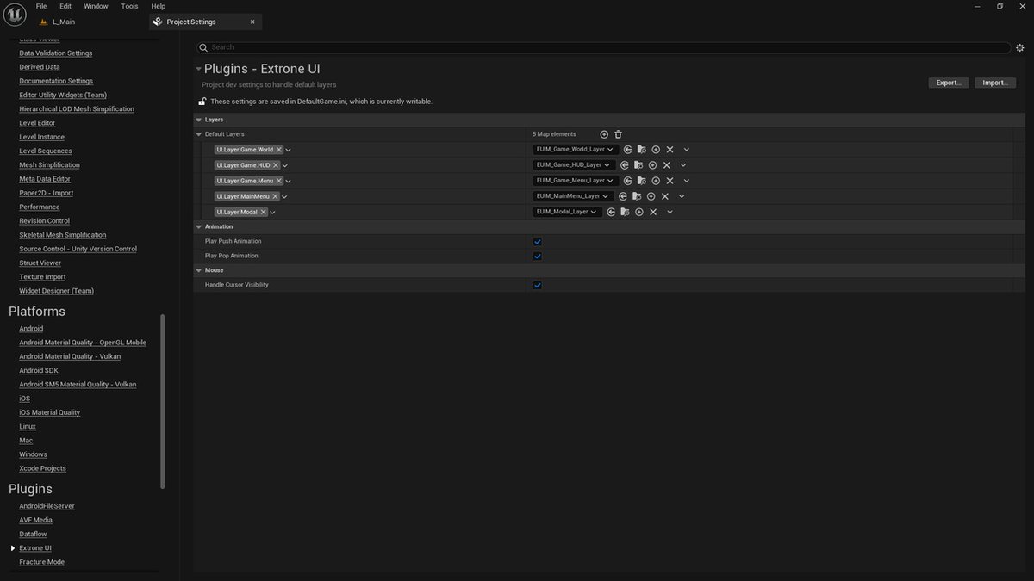Viewport: 1034px width, 581px height.
Task: Open Fracture Mode plugin settings
Action: [x=42, y=562]
